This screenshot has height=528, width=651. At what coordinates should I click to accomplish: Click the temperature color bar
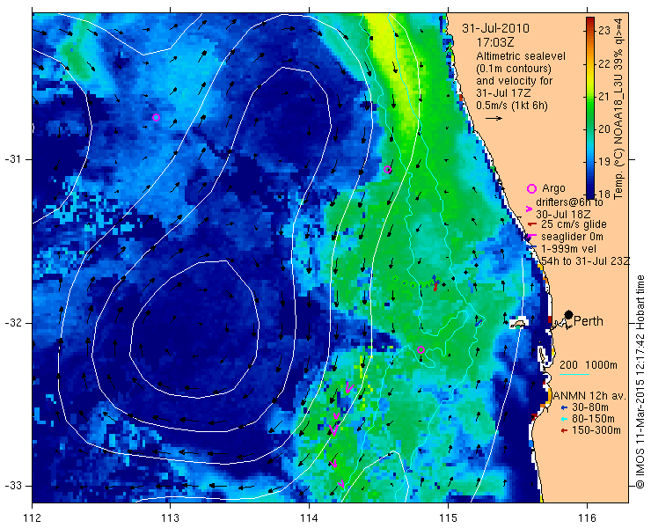click(x=590, y=107)
